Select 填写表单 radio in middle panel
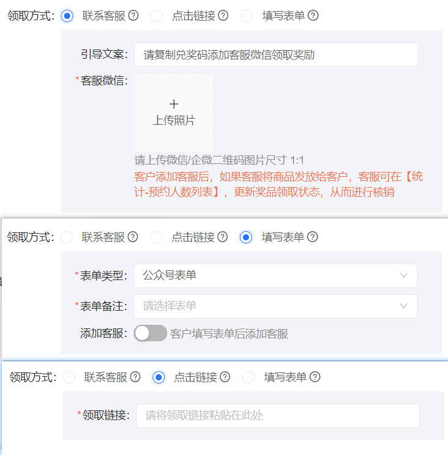This screenshot has height=455, width=448. [246, 237]
